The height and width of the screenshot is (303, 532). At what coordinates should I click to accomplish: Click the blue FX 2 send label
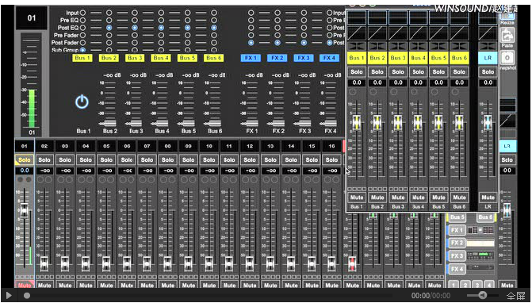click(x=277, y=58)
